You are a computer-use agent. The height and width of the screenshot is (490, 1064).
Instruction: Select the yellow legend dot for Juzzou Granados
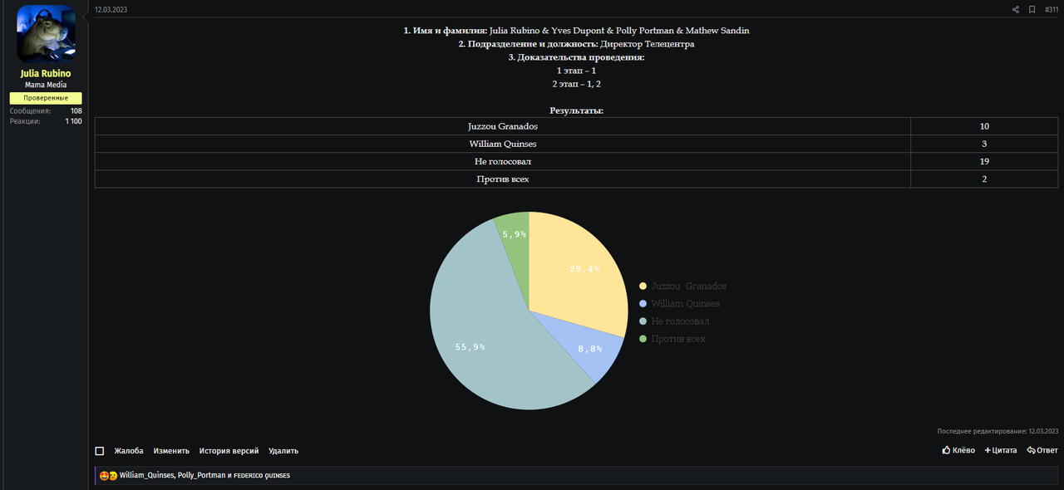pos(643,287)
